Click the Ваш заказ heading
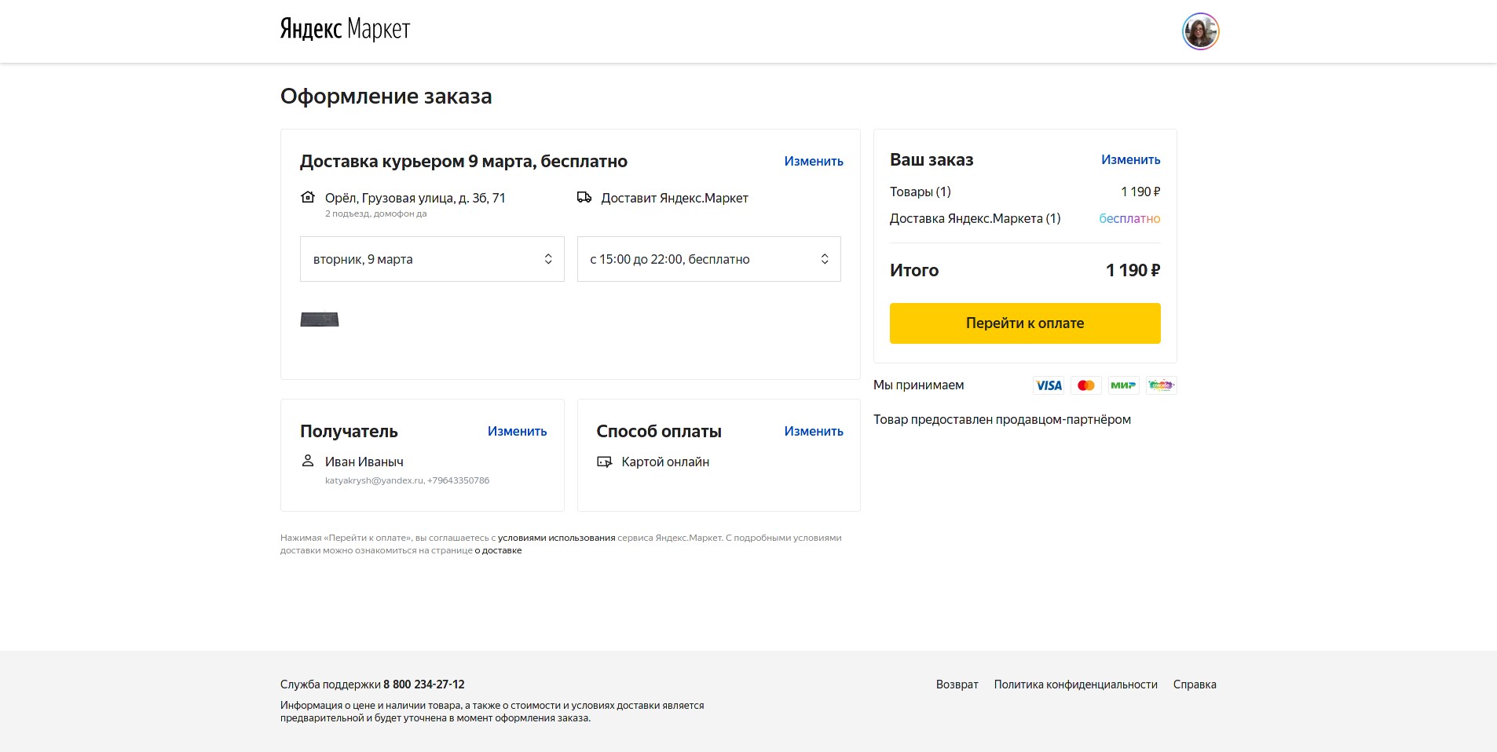 click(x=932, y=159)
